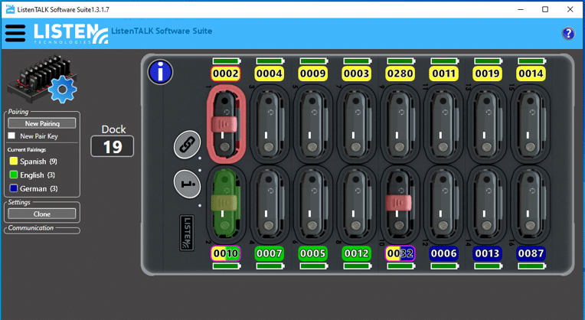The image size is (585, 320).
Task: Click the Dock number 19 field
Action: click(x=113, y=146)
